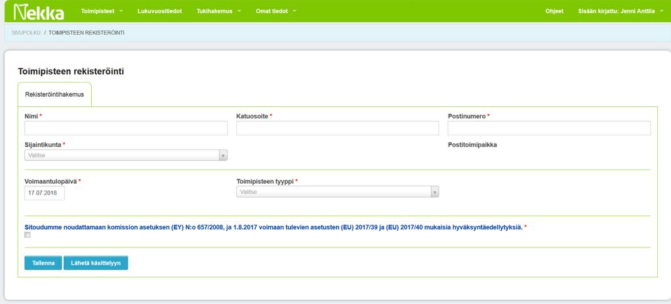The image size is (671, 304).
Task: Open the Ohjeet help link
Action: [x=554, y=11]
